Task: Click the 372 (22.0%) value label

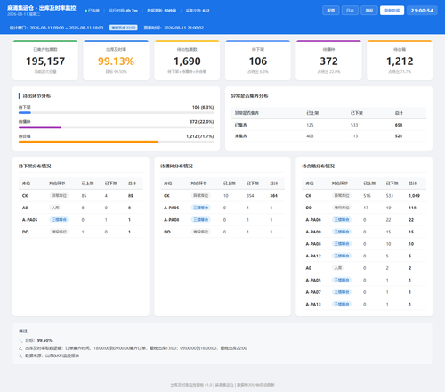Action: 202,122
